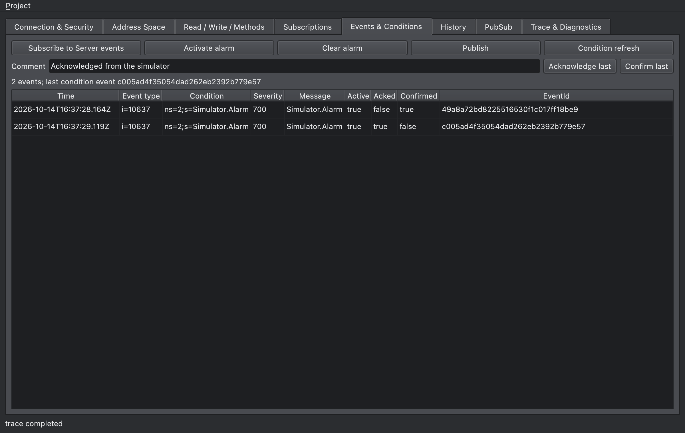Click the '2 events; last condition event' status line

(136, 82)
